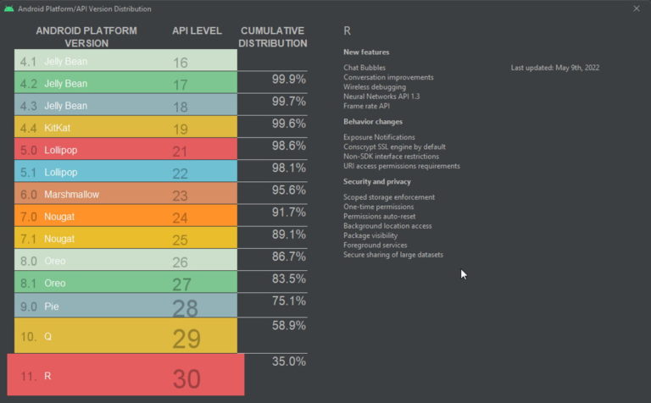Select the Android 11 R row

(125, 375)
